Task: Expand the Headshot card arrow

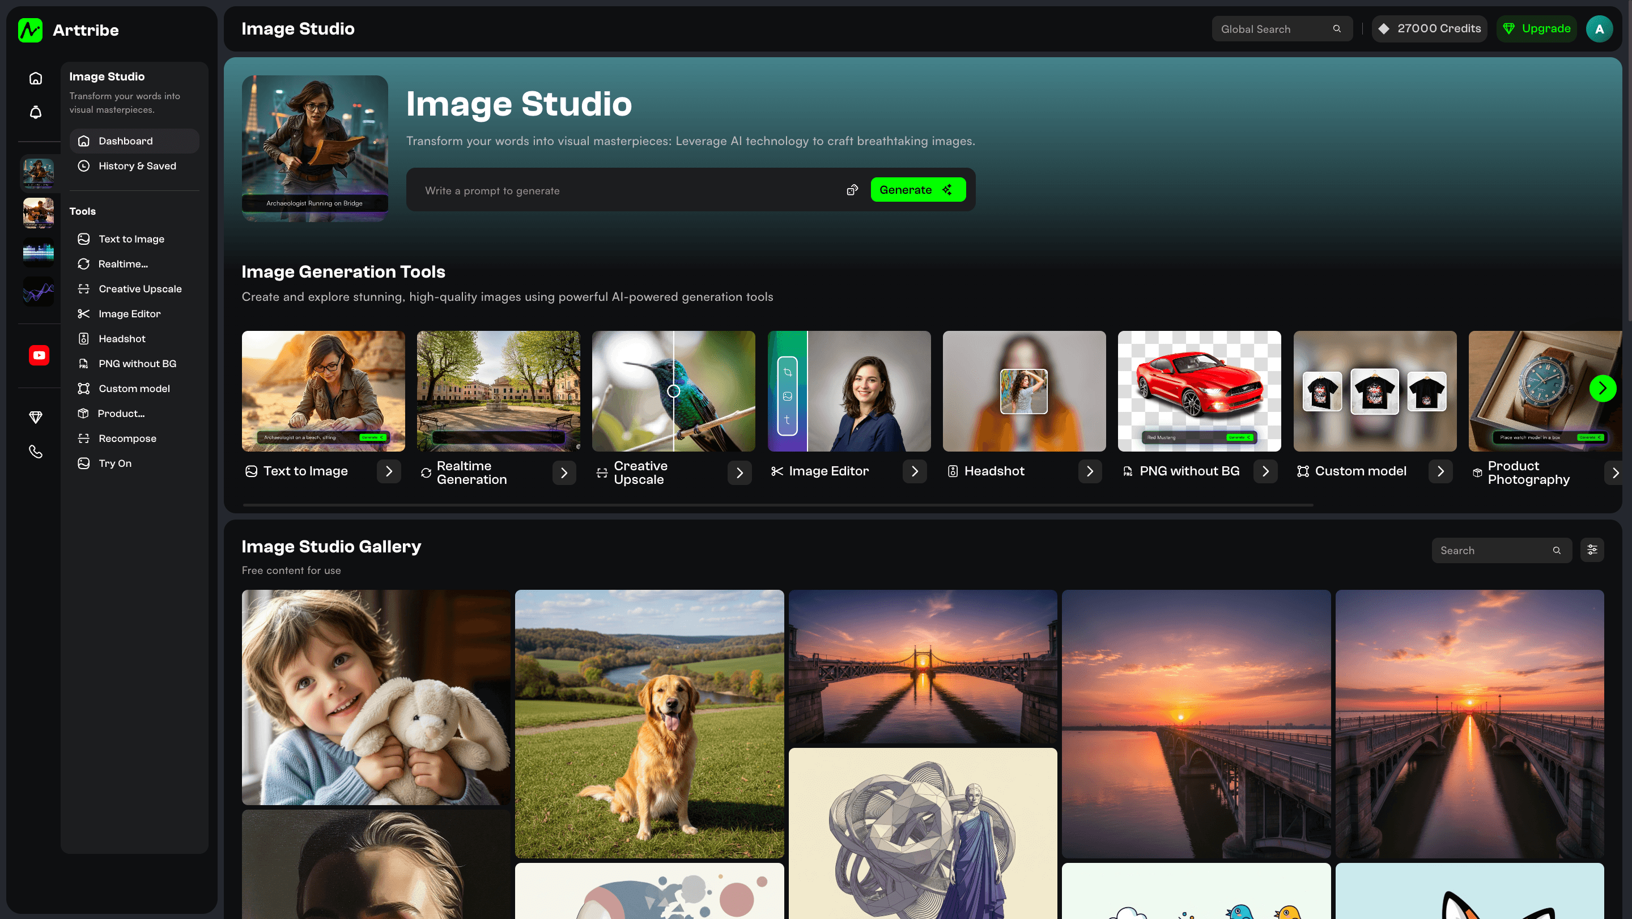Action: (x=1090, y=471)
